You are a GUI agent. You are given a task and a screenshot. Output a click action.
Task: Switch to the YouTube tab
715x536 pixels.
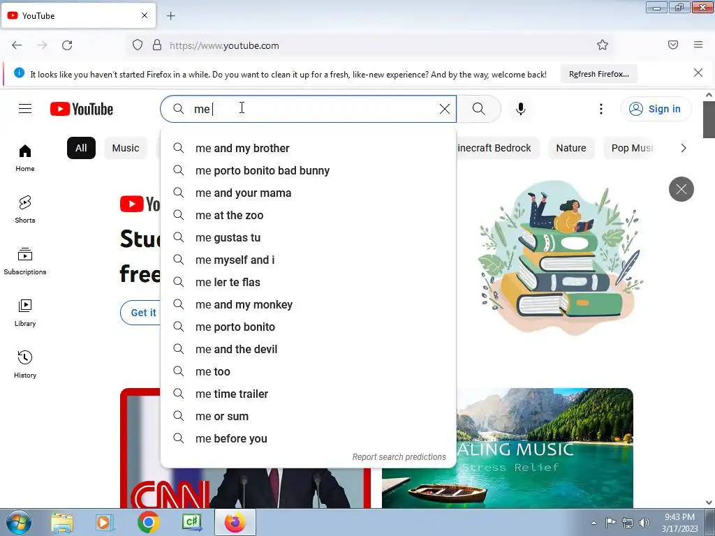78,15
